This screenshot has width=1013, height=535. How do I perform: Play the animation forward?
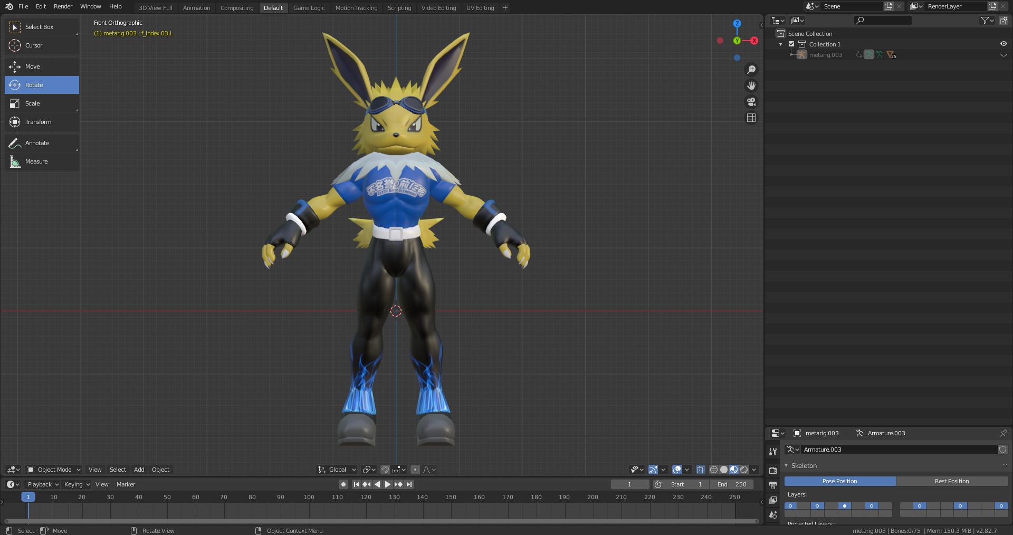coord(388,484)
